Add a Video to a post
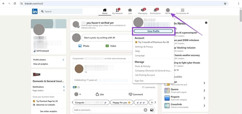Image resolution: width=242 pixels, height=114 pixels. (x=111, y=46)
